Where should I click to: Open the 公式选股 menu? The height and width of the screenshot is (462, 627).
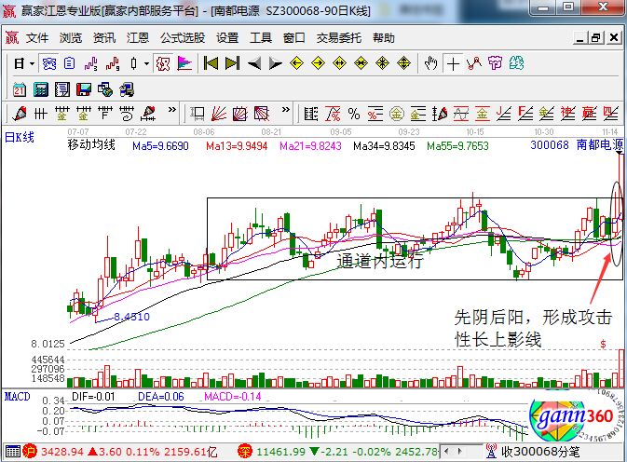[182, 38]
